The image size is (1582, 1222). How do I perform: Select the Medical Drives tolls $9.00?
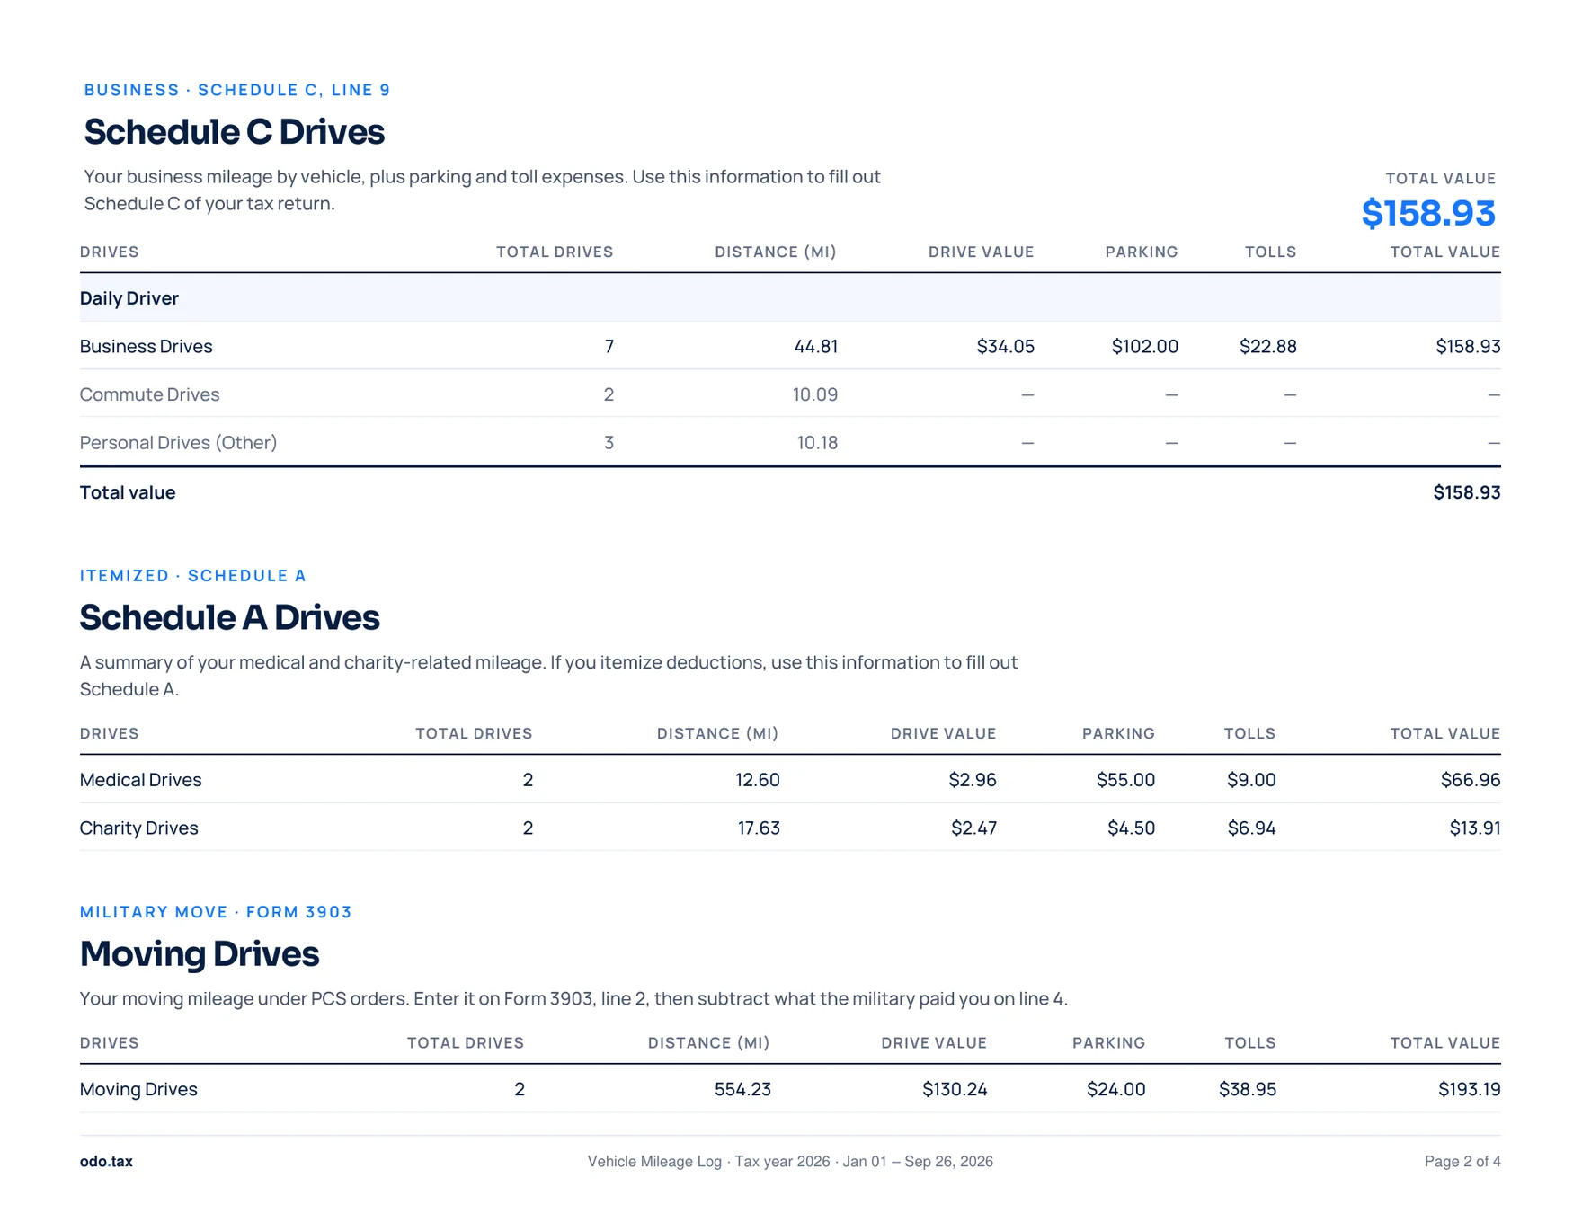tap(1251, 780)
